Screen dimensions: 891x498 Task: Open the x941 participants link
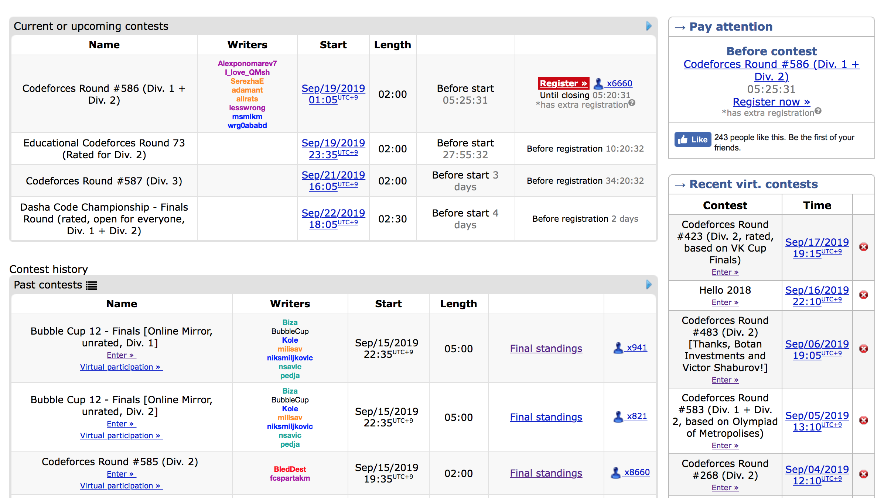pyautogui.click(x=637, y=347)
